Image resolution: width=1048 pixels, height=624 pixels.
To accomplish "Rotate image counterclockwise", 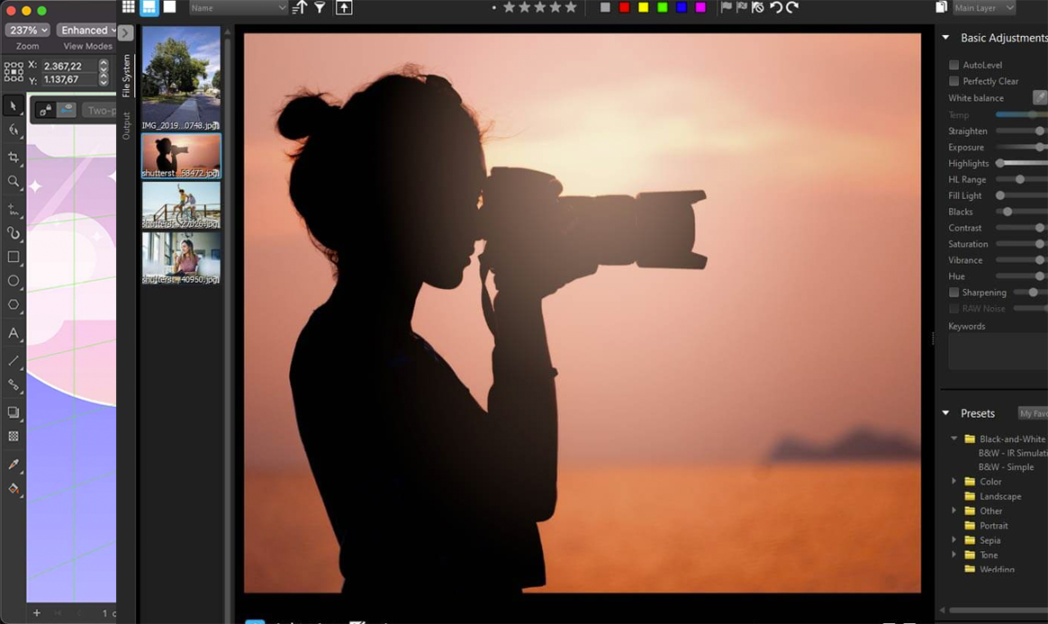I will 776,7.
